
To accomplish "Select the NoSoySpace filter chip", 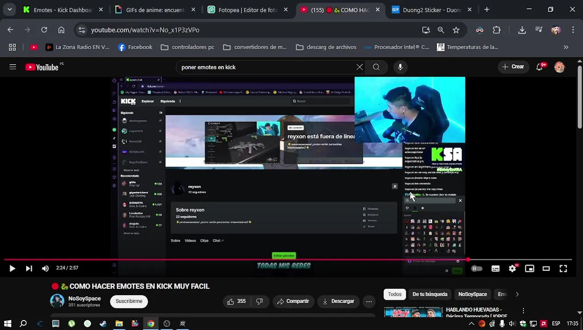I will point(473,294).
